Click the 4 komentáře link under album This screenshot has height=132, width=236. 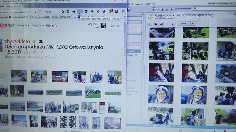click(x=52, y=57)
